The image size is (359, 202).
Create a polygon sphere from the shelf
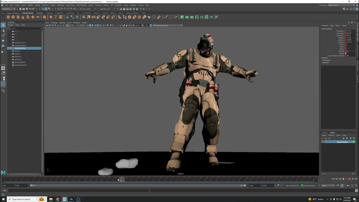click(x=8, y=17)
